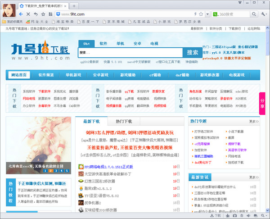Screen dimensions: 270x219
Task: Click the magnifier search button in the toolbar
Action: [x=254, y=14]
